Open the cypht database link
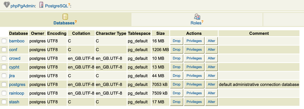Screen dimensions: 304x109 pos(14,67)
